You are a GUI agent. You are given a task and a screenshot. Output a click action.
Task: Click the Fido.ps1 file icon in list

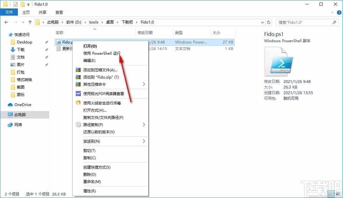(x=58, y=42)
